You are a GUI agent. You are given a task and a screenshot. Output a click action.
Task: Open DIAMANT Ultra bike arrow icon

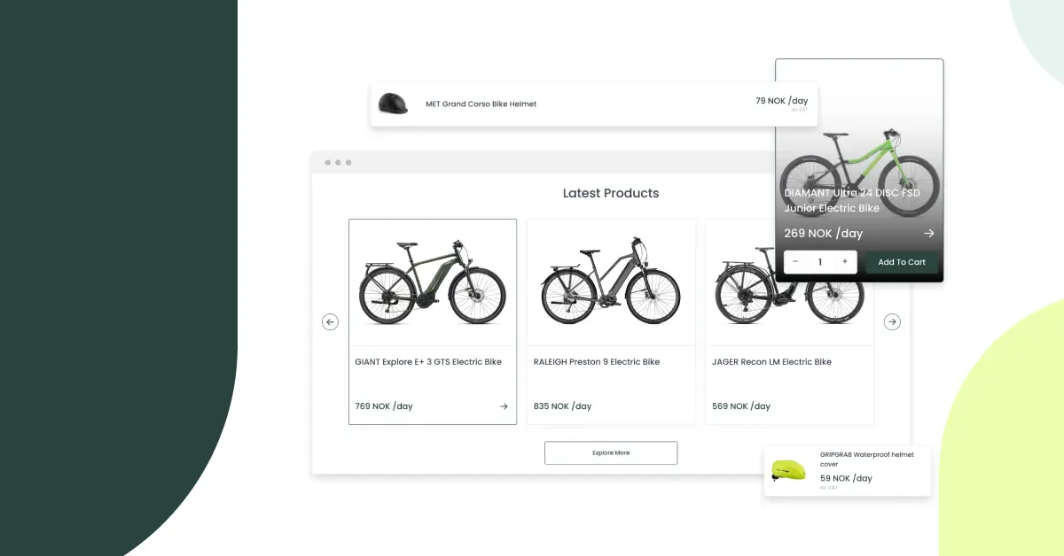[x=929, y=234]
